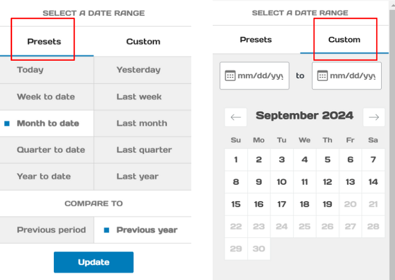
Task: Click the calendar icon in start date field
Action: pyautogui.click(x=230, y=76)
